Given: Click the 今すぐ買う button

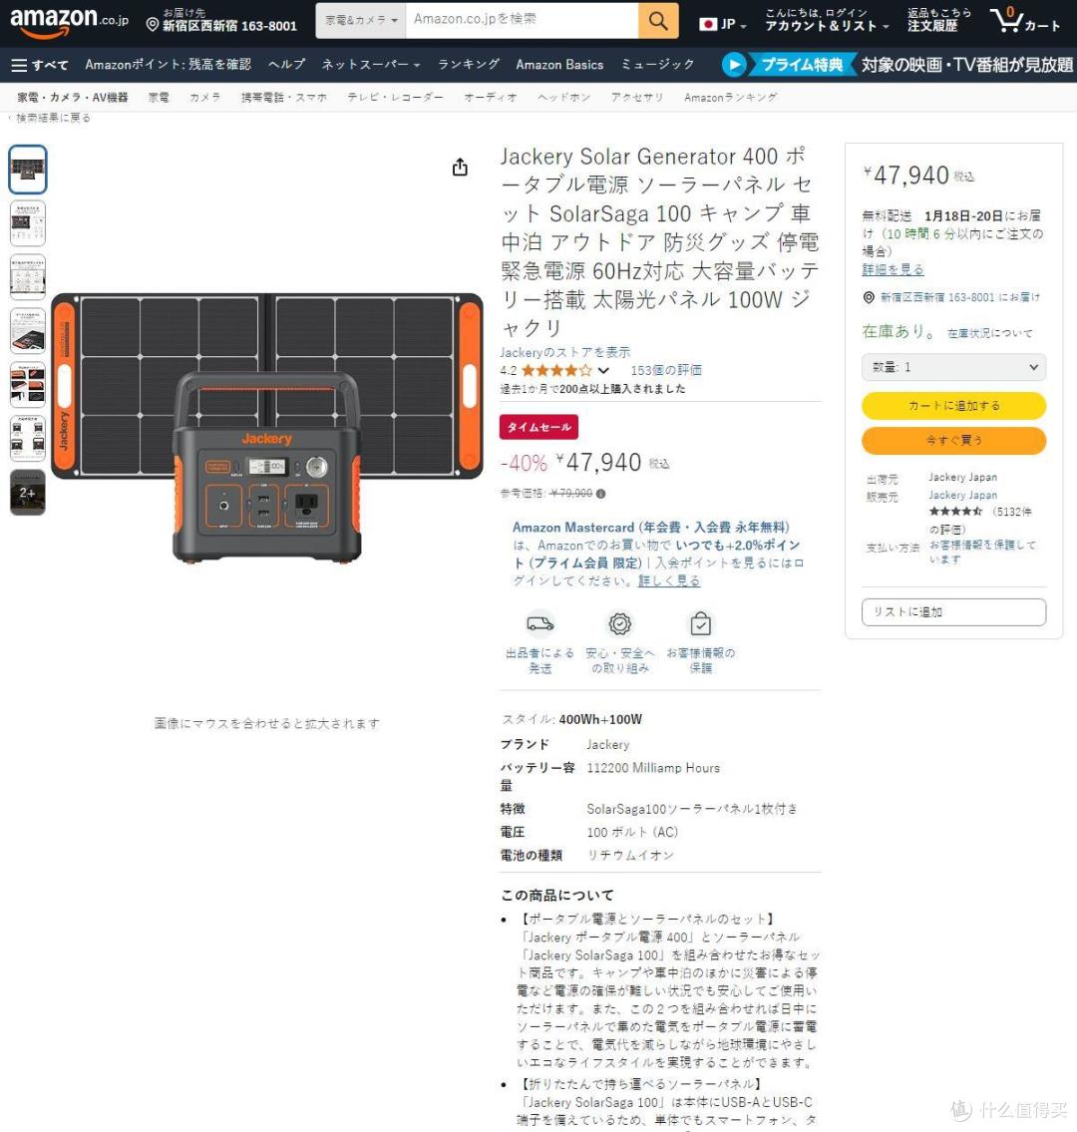Looking at the screenshot, I should 953,441.
